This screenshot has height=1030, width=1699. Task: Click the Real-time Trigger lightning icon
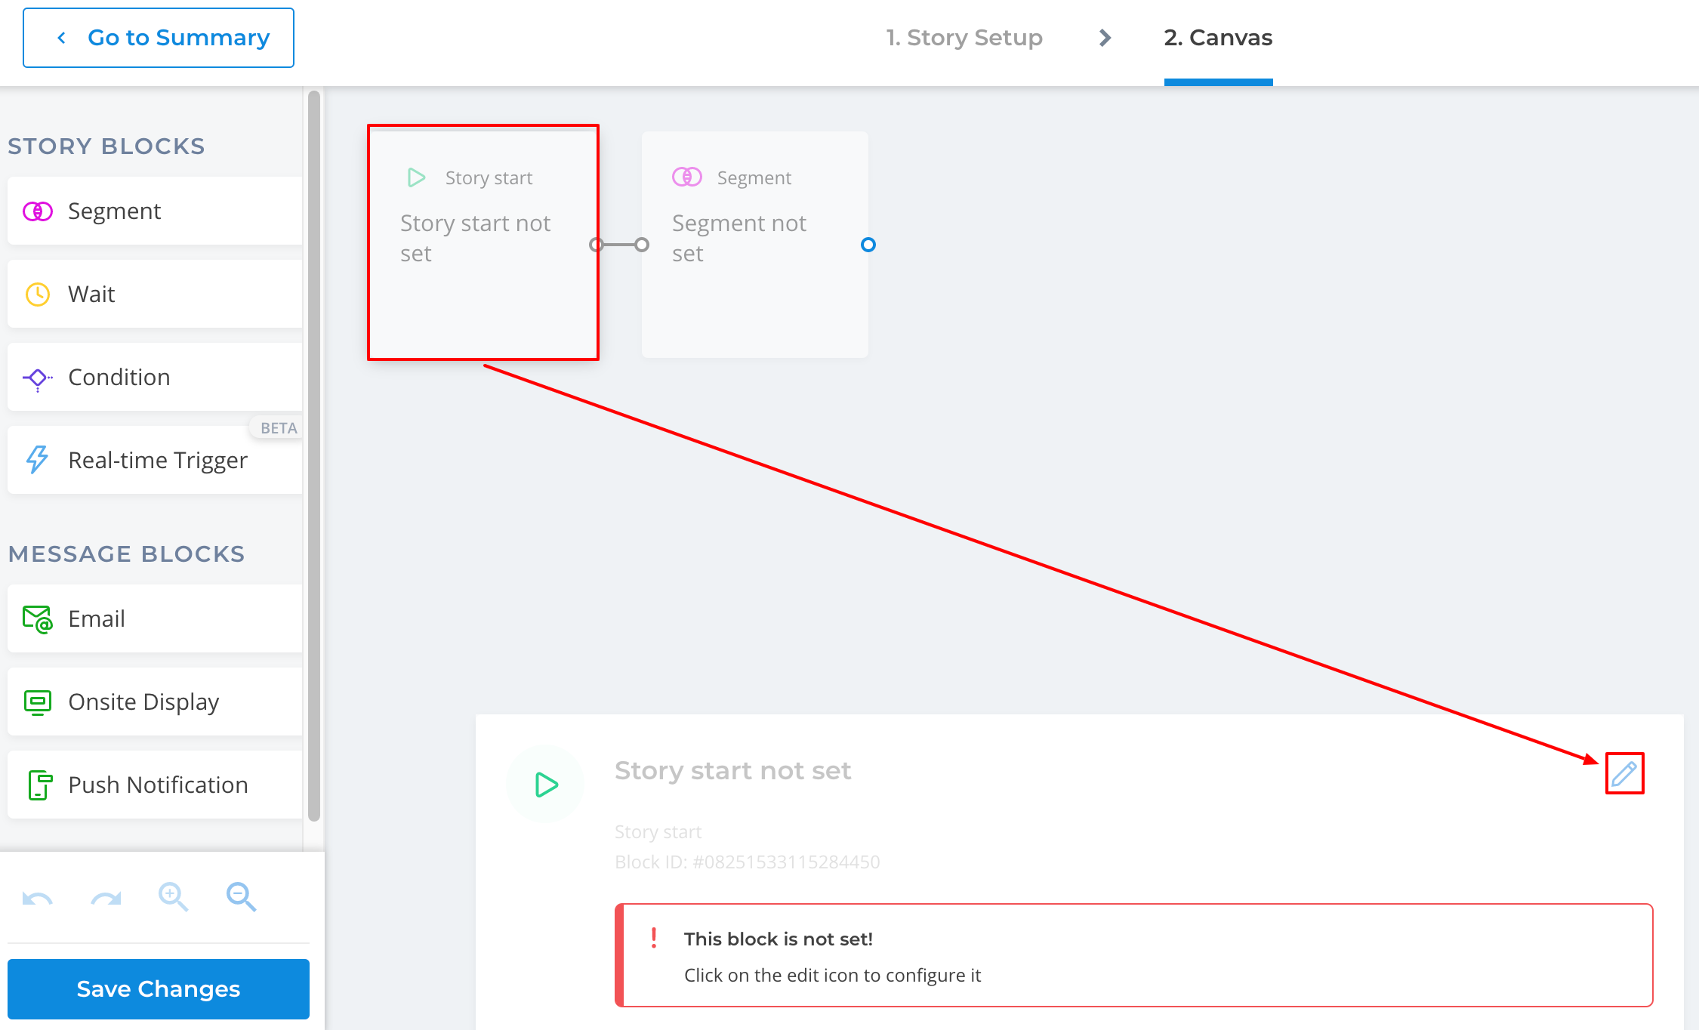point(38,459)
